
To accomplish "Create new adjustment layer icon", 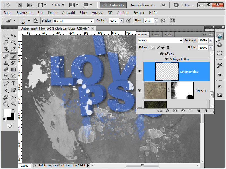I will pos(183,111).
